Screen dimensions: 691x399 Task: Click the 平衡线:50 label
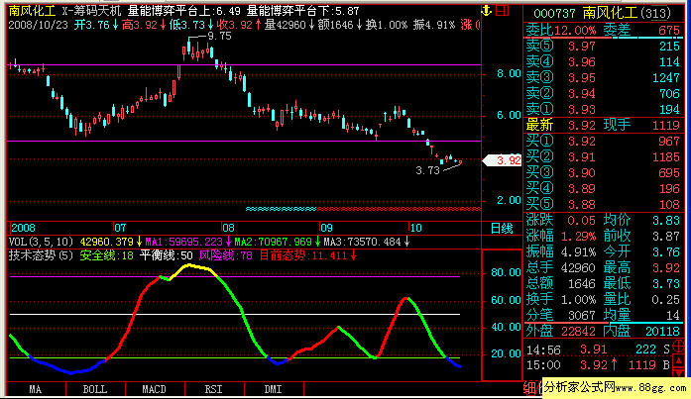pyautogui.click(x=167, y=255)
